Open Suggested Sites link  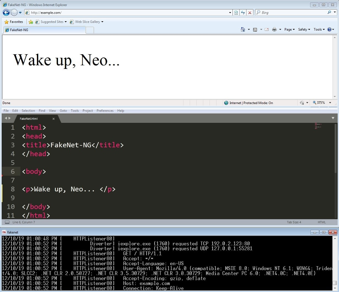[51, 22]
